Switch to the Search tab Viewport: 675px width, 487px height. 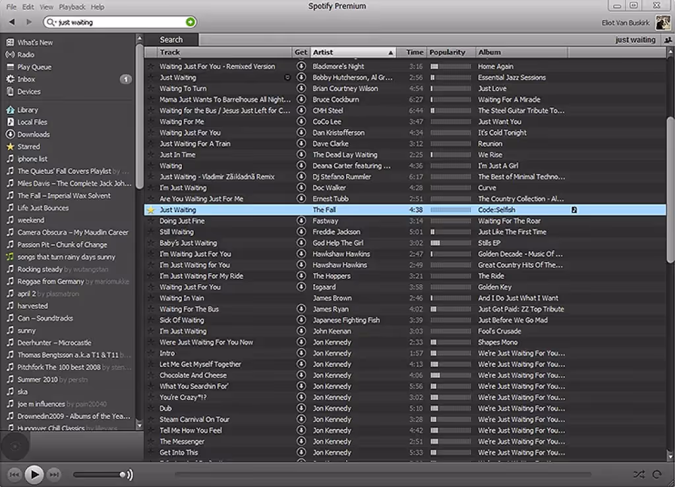[x=171, y=39]
